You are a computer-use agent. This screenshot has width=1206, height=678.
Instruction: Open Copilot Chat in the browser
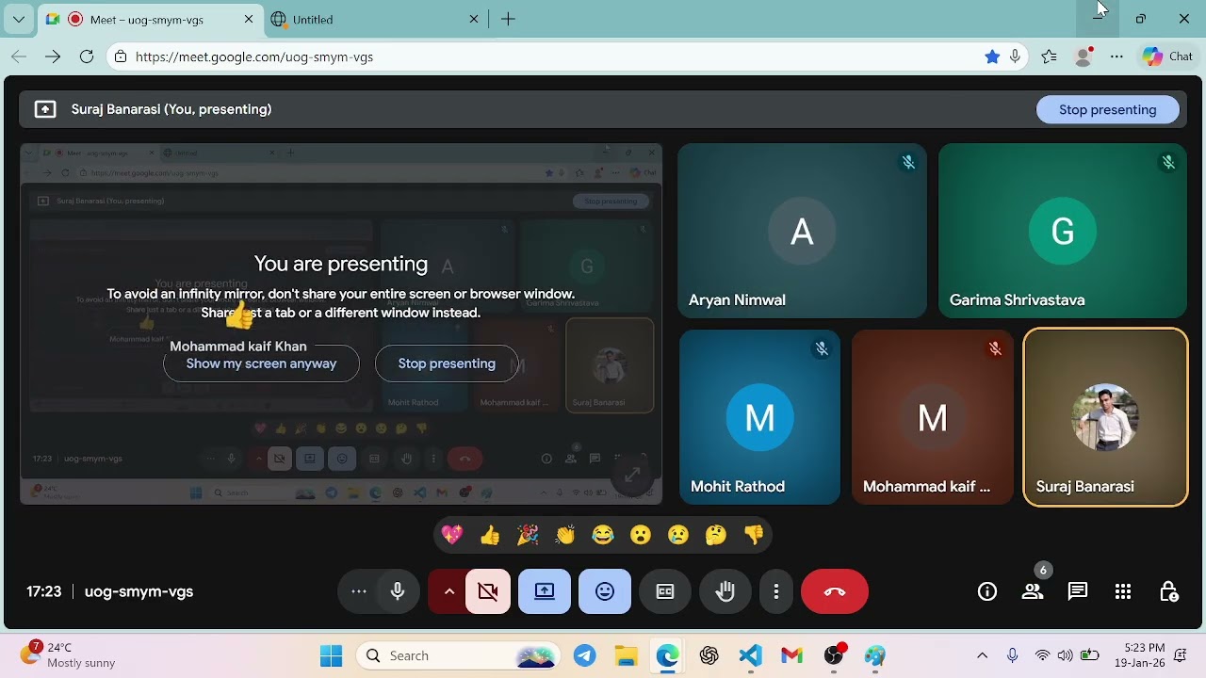tap(1168, 56)
